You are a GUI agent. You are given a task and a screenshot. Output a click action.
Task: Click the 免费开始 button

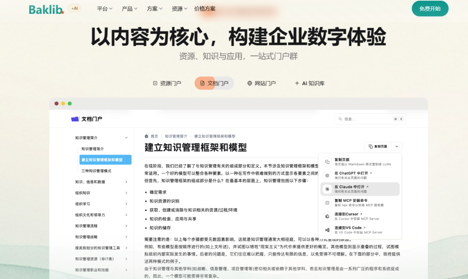(430, 9)
